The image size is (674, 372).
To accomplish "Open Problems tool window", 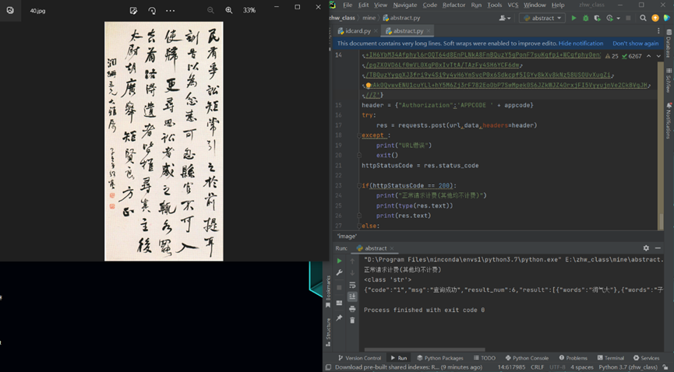I will click(573, 358).
